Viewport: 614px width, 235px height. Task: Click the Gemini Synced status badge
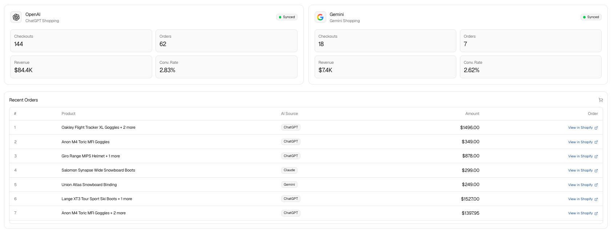point(591,17)
